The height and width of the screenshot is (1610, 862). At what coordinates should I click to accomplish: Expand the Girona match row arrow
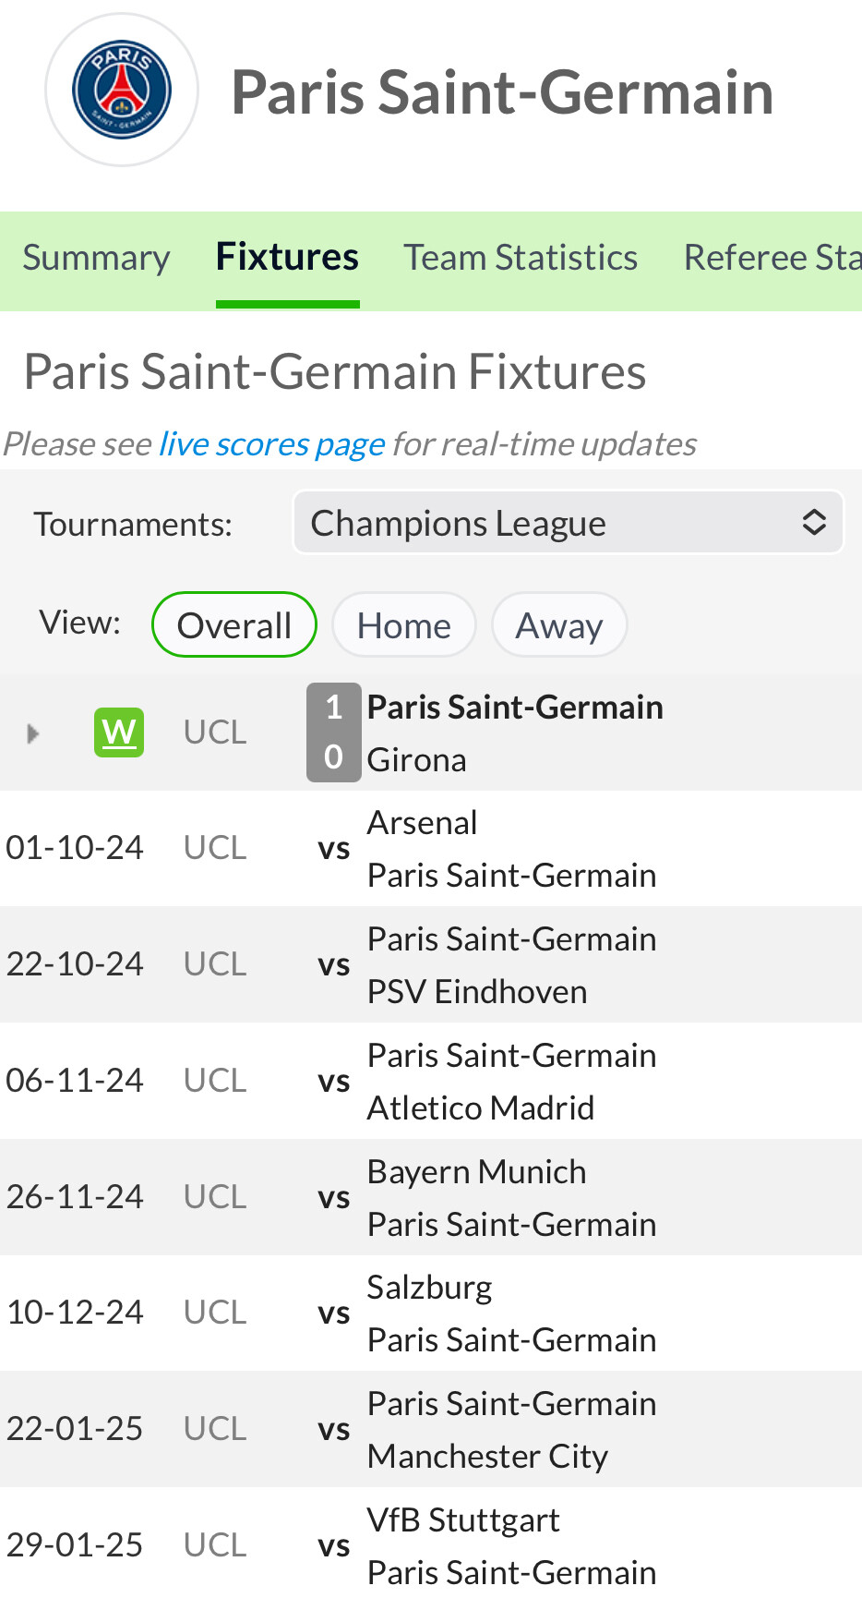pyautogui.click(x=33, y=733)
